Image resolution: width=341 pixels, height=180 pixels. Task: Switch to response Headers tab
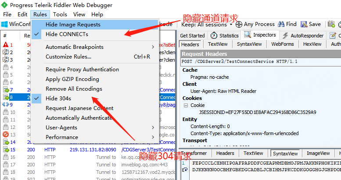click(225, 154)
